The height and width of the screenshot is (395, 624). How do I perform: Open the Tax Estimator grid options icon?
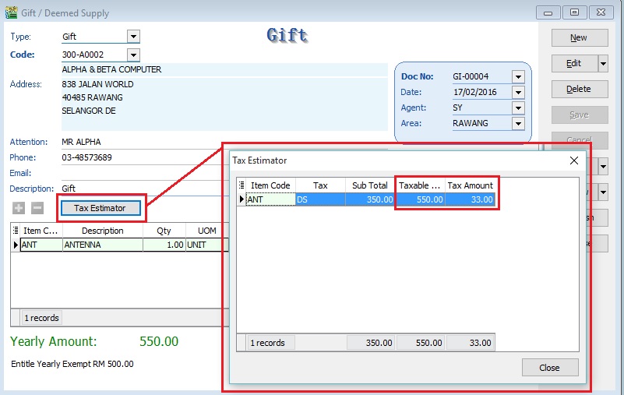click(x=242, y=185)
